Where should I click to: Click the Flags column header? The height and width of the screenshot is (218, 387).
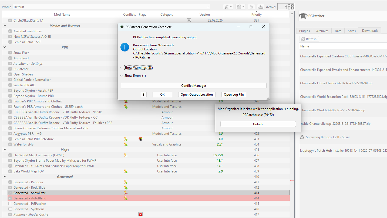pos(143,15)
